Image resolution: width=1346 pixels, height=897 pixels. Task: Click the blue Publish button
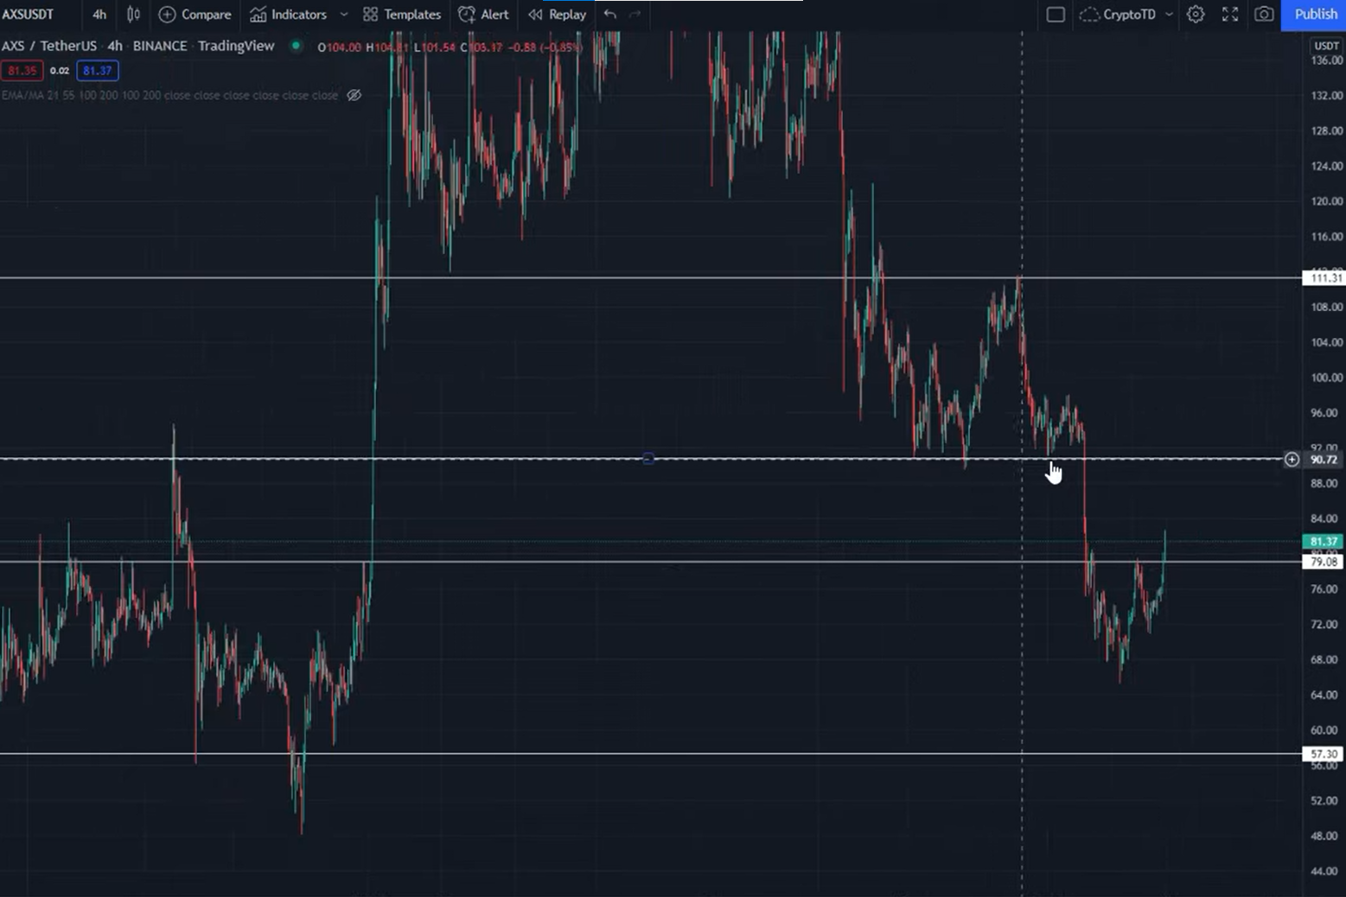[1314, 15]
